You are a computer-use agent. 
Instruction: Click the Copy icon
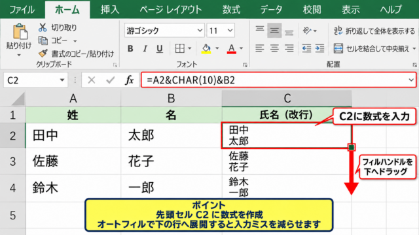coord(43,40)
